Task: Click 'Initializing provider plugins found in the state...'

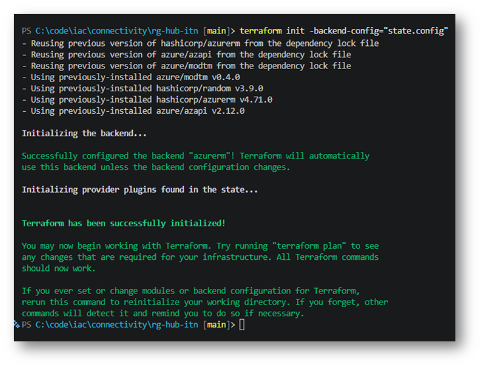Action: (140, 189)
